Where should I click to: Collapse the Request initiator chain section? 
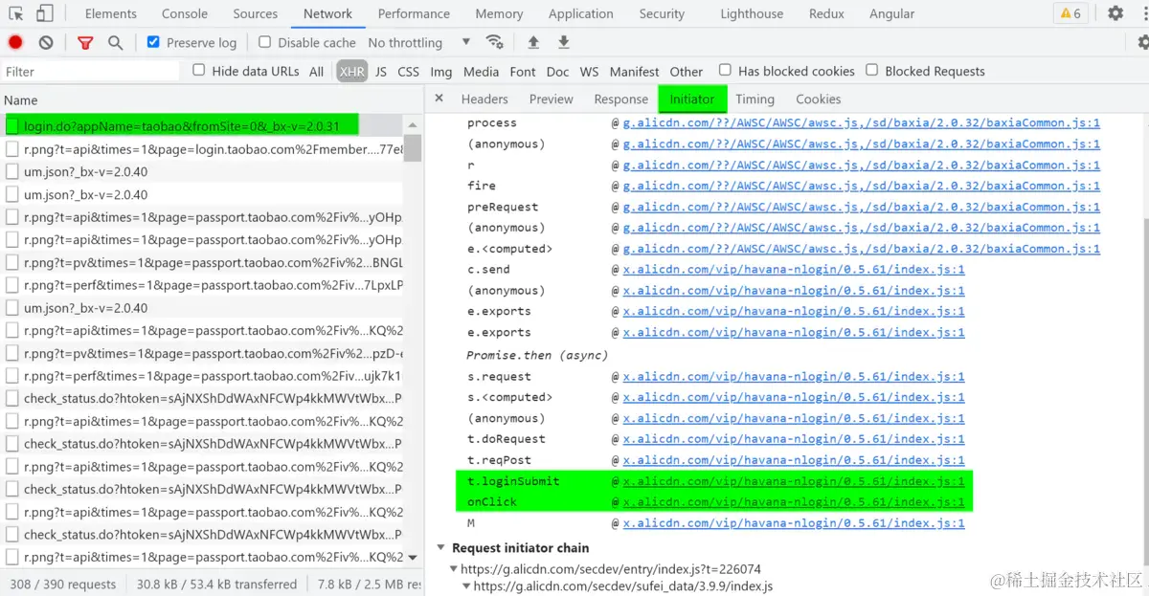click(441, 548)
